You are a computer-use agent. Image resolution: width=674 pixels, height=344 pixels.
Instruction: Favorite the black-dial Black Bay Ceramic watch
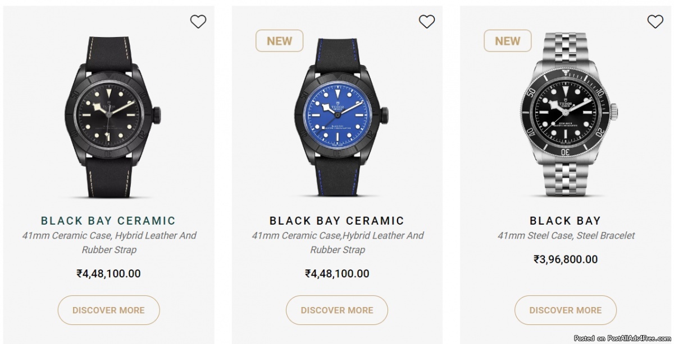(x=198, y=22)
